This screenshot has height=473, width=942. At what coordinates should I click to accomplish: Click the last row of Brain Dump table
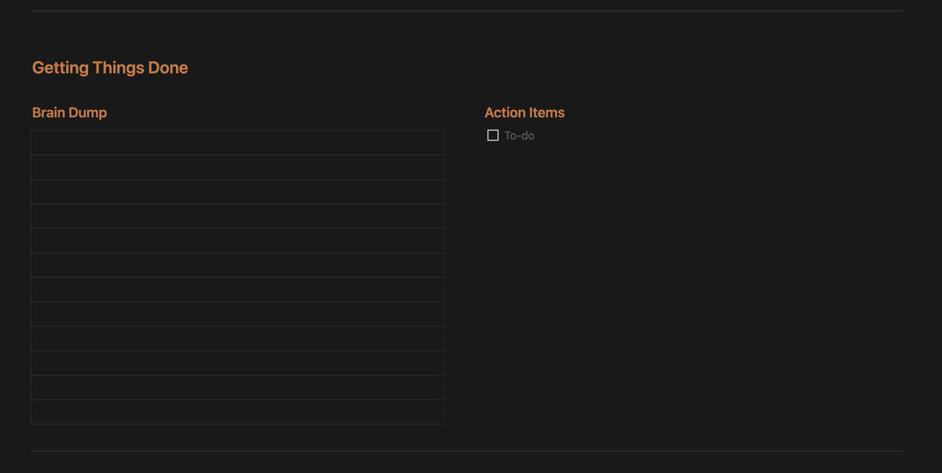[x=237, y=412]
